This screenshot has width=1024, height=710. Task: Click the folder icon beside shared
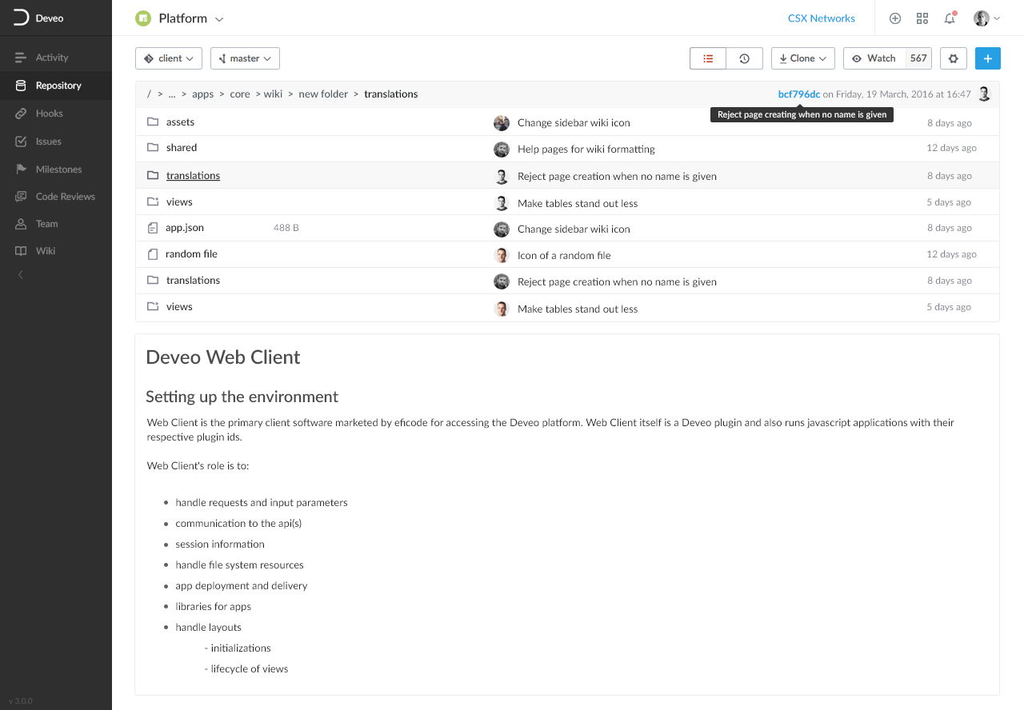[x=153, y=147]
